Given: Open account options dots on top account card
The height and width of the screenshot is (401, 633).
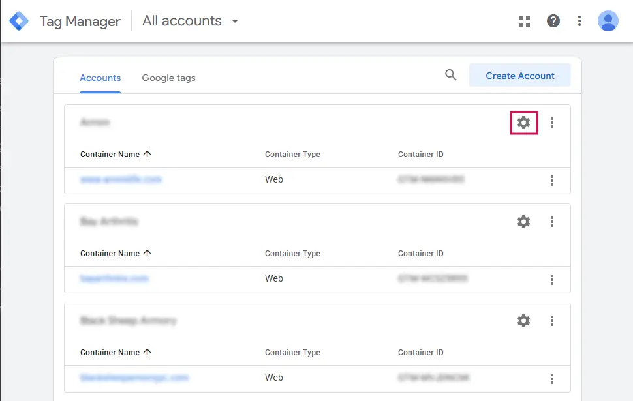Looking at the screenshot, I should tap(552, 123).
